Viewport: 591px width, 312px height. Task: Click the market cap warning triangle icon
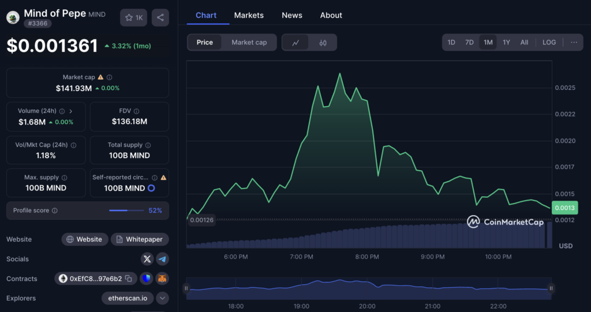point(100,77)
